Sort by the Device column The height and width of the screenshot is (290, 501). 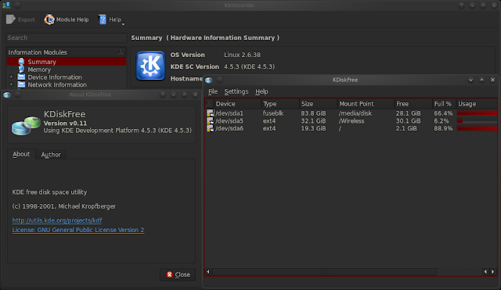(237, 104)
